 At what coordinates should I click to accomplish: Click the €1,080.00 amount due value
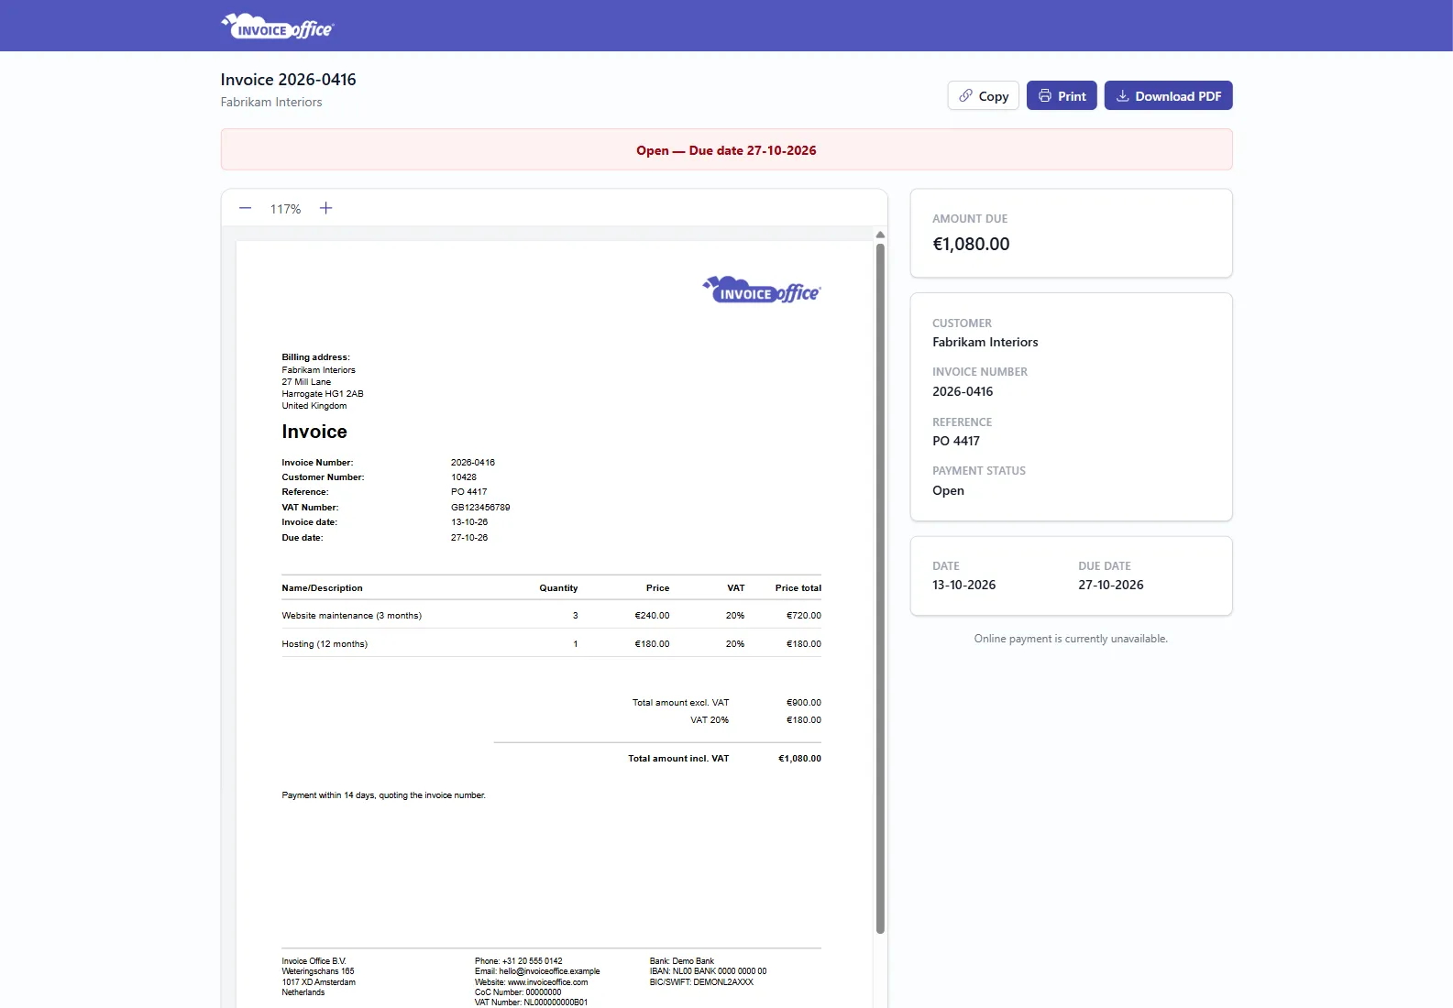point(971,244)
